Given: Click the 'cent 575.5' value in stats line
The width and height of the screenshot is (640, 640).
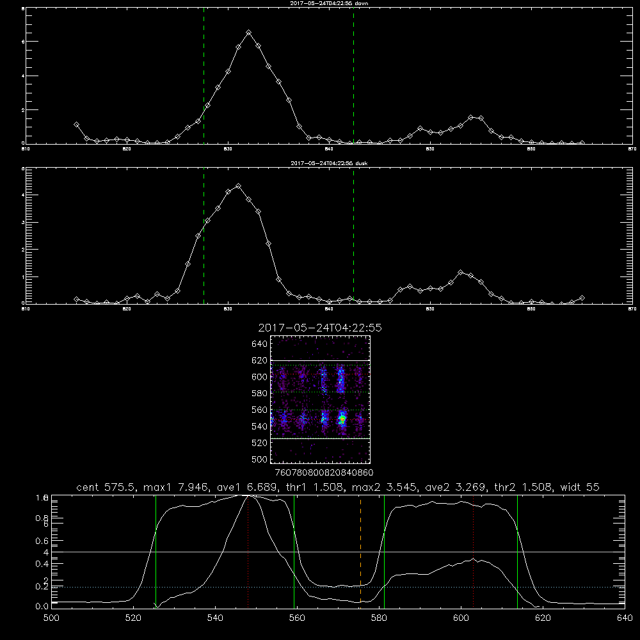Looking at the screenshot, I should point(104,487).
